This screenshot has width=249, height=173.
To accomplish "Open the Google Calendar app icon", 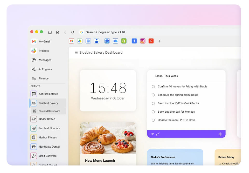I will pyautogui.click(x=88, y=41).
